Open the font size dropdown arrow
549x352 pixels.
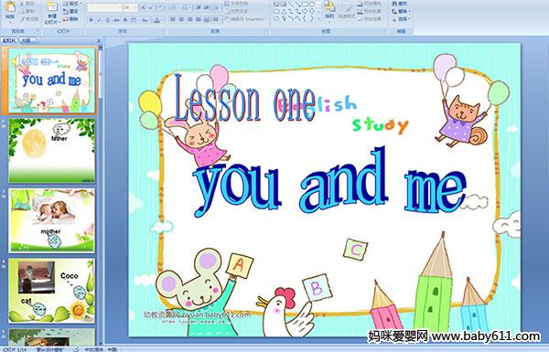(135, 7)
